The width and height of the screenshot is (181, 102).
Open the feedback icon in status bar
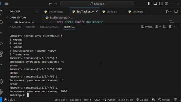[x=175, y=99]
